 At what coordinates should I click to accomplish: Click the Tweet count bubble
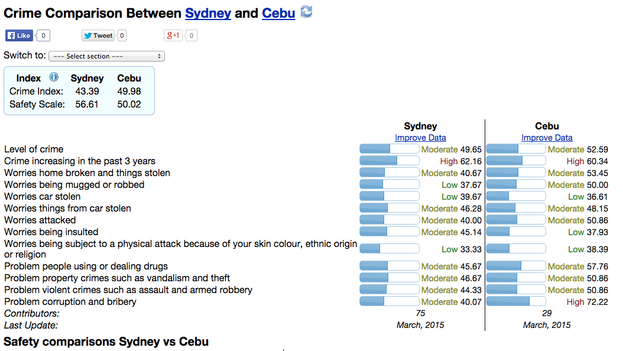pos(122,35)
